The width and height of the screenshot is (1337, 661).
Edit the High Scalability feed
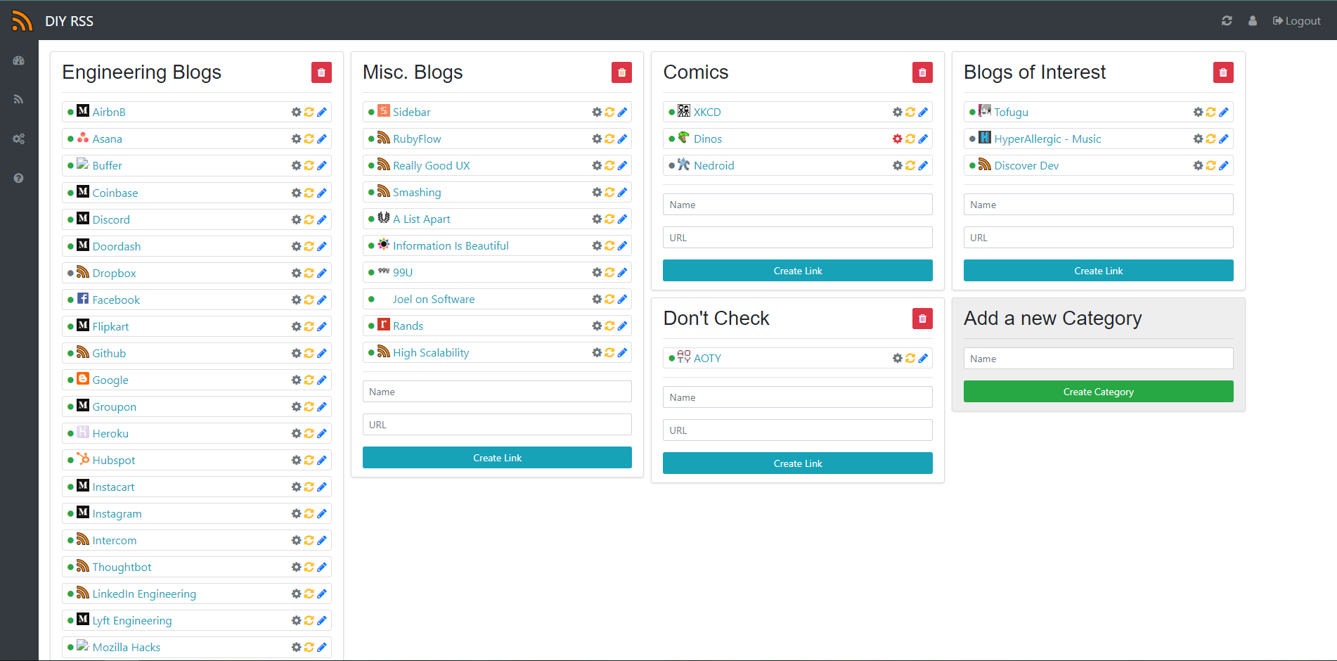622,352
